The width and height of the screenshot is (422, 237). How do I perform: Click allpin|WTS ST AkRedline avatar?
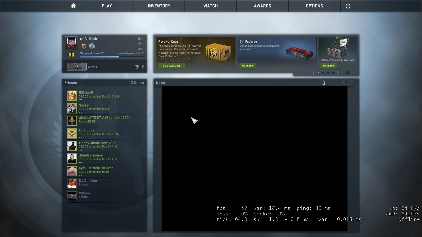point(72,121)
